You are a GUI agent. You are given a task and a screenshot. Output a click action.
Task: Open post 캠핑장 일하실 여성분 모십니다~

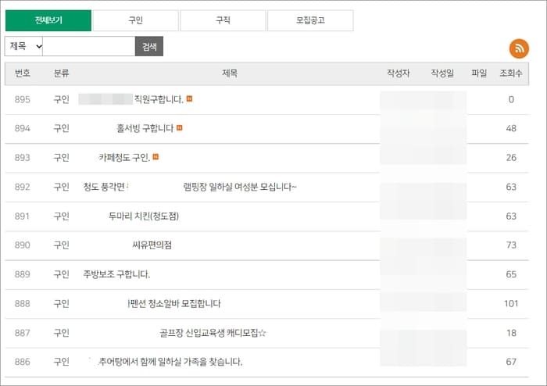pyautogui.click(x=240, y=187)
